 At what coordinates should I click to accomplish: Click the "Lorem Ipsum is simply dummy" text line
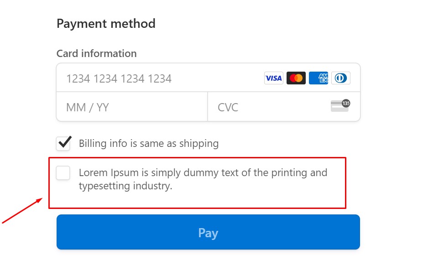203,173
